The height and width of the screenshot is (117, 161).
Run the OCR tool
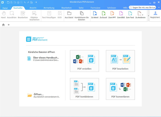(x=59, y=15)
